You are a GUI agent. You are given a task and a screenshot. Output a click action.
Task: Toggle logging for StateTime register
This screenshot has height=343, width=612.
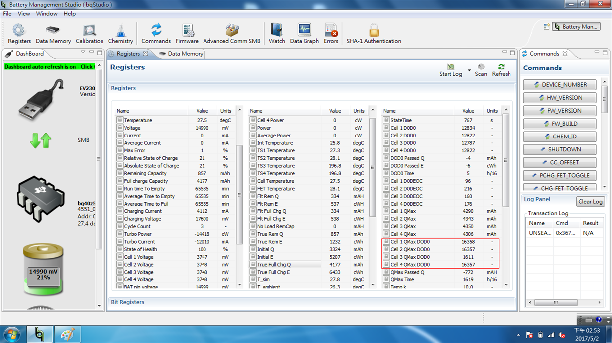click(386, 120)
